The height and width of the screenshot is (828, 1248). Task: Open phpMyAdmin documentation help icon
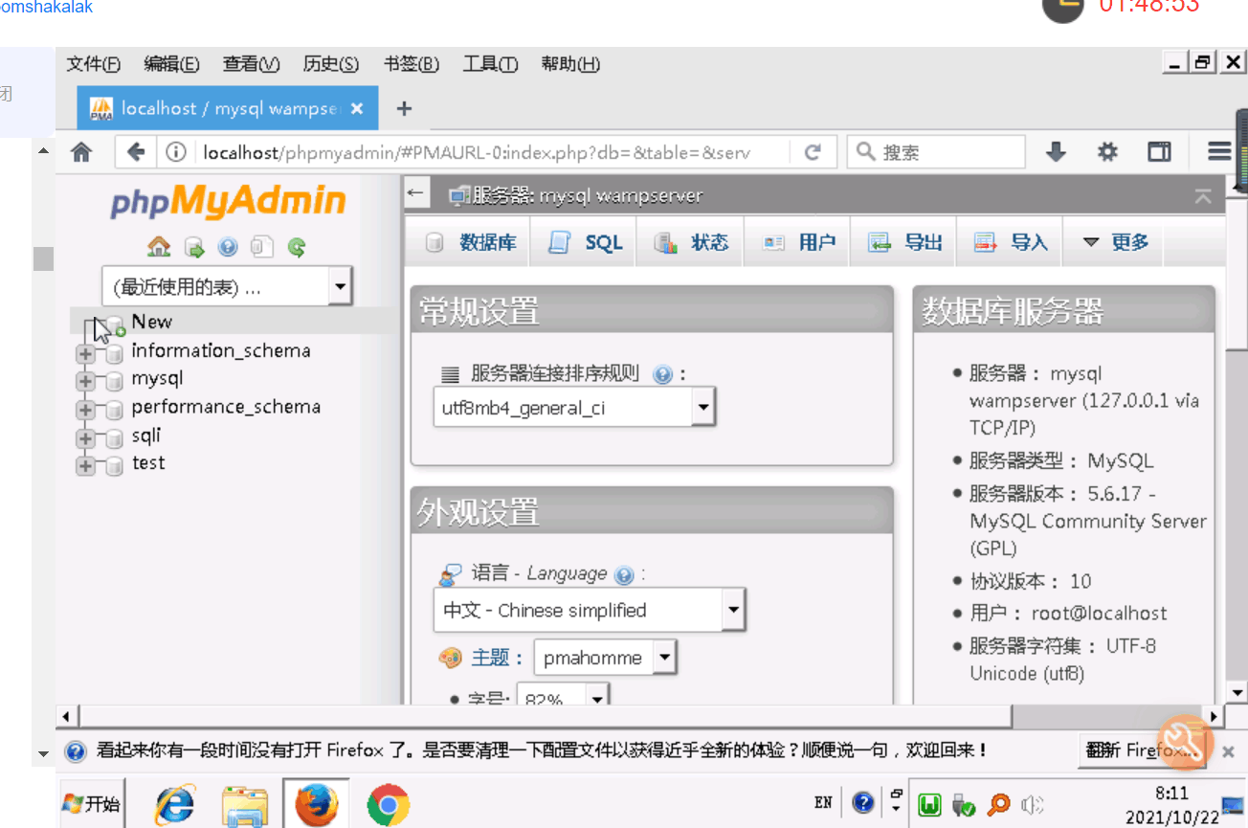(x=228, y=247)
